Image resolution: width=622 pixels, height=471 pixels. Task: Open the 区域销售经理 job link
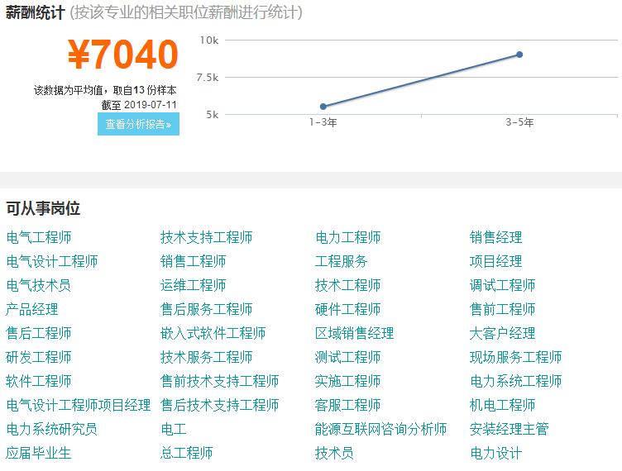pyautogui.click(x=354, y=333)
